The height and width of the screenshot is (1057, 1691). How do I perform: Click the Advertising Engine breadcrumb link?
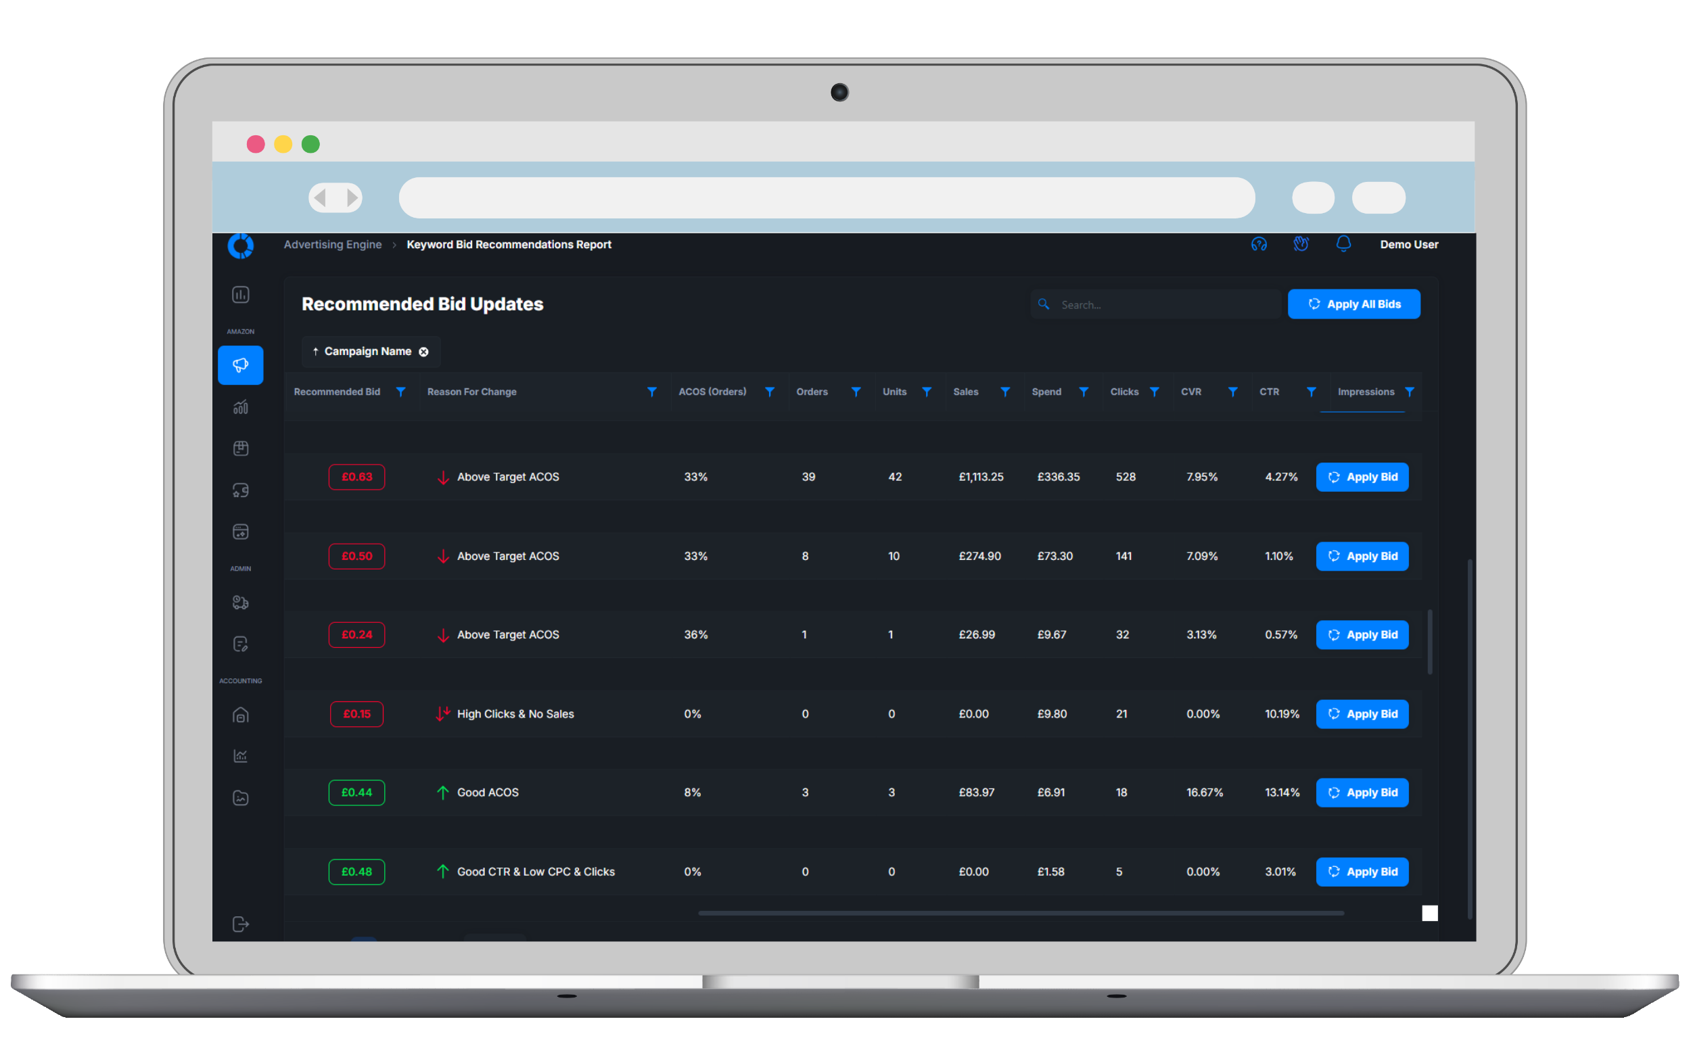tap(333, 245)
